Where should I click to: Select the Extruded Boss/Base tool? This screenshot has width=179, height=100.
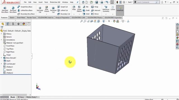click(5, 10)
